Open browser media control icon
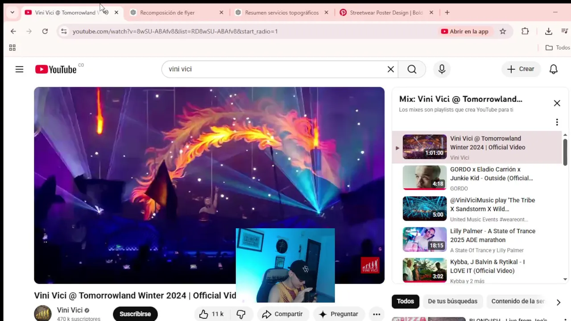Viewport: 571px width, 321px height. pyautogui.click(x=564, y=31)
